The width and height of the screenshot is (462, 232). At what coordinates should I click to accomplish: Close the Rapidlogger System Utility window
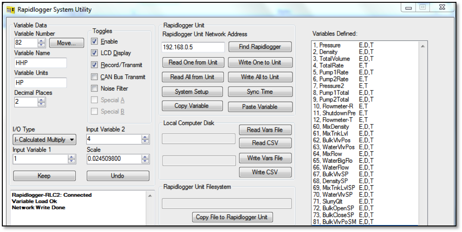pos(442,7)
